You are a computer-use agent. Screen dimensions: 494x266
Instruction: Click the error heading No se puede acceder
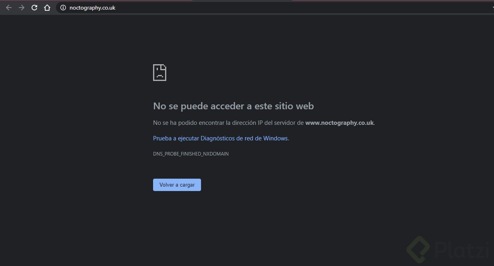tap(233, 106)
